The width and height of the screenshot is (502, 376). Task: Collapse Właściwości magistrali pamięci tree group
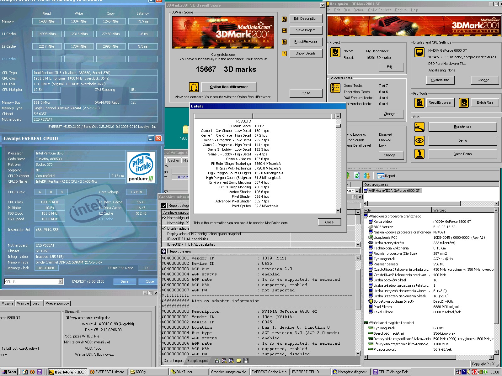point(366,323)
